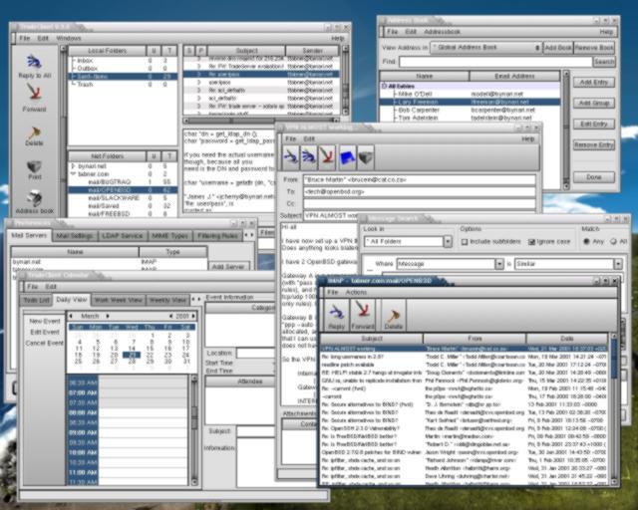Open Addressbook menu in Address Book window
Screen dimensions: 638x510
click(443, 32)
